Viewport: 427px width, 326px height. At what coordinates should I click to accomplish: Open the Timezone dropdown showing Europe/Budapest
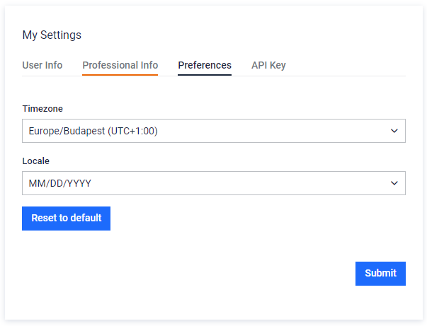214,131
